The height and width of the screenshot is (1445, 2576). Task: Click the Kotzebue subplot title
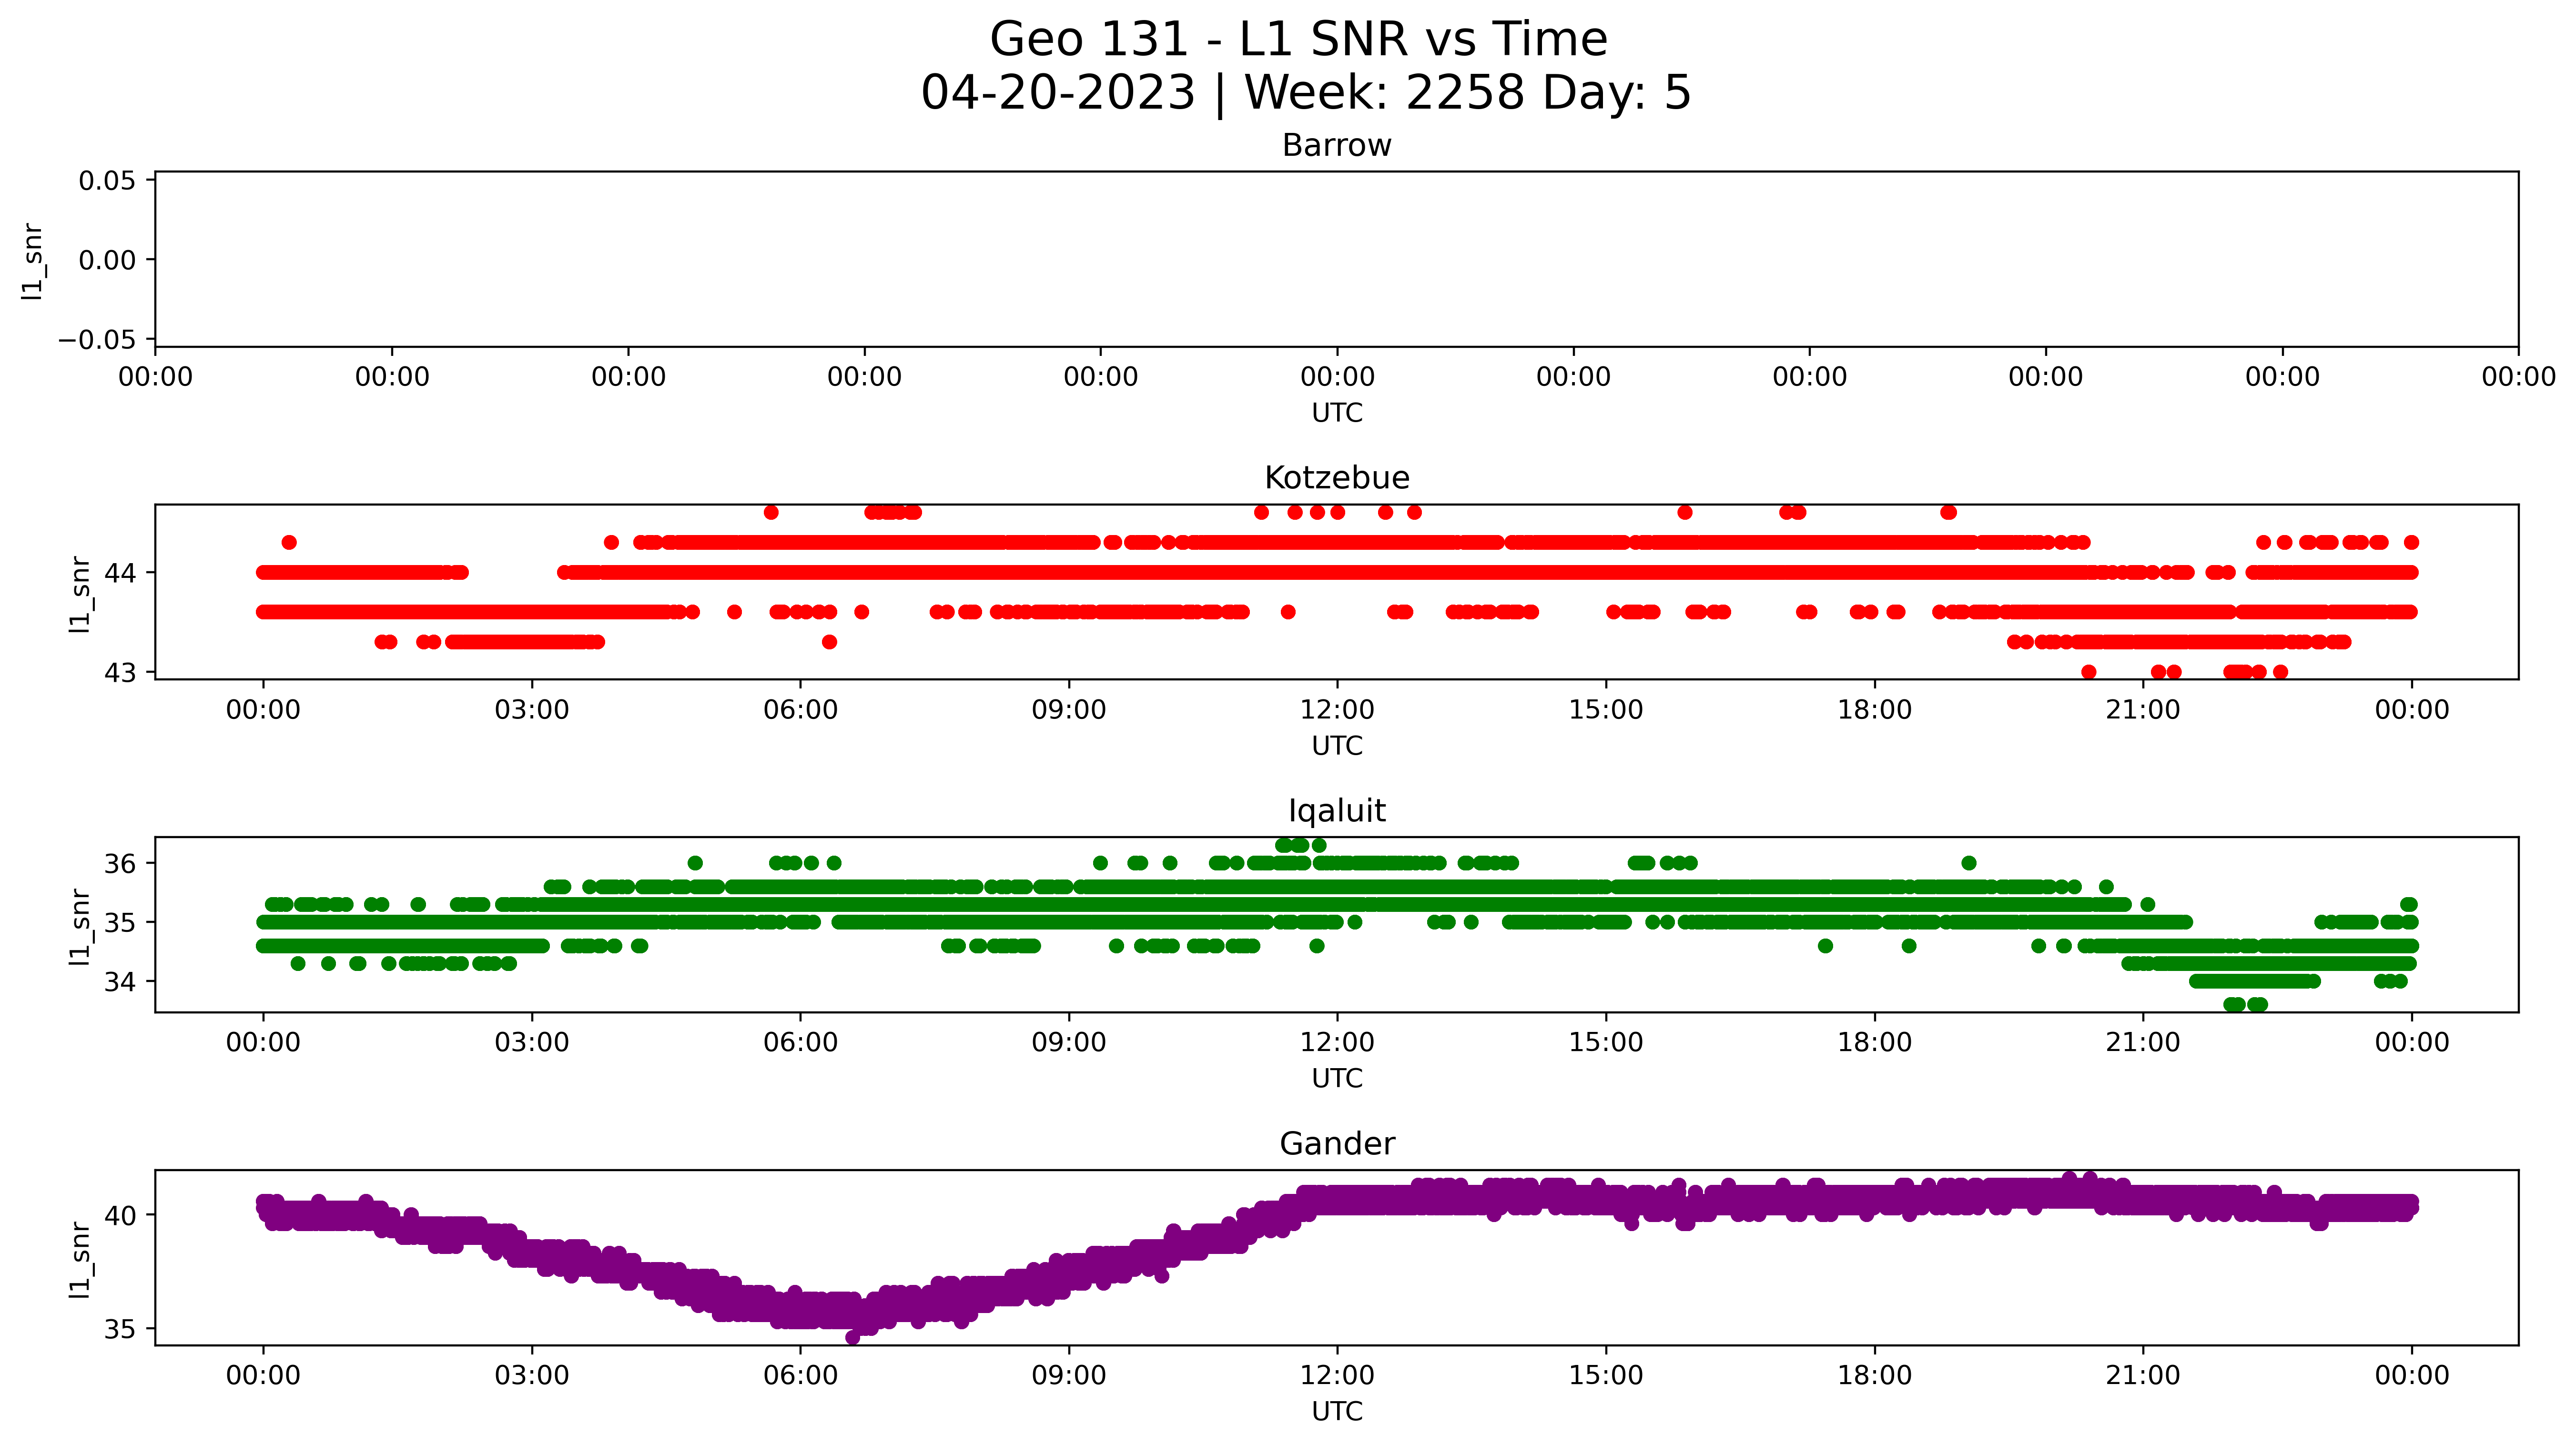(x=1337, y=478)
